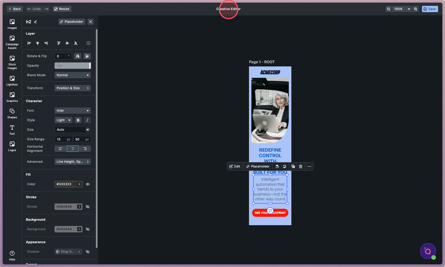This screenshot has height=267, width=445.
Task: Align layer to left edge icon
Action: pos(29,43)
